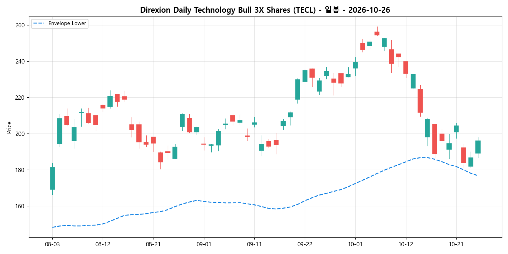The height and width of the screenshot is (254, 508).
Task: Click the 240 y-axis tick label
Action: pyautogui.click(x=20, y=62)
